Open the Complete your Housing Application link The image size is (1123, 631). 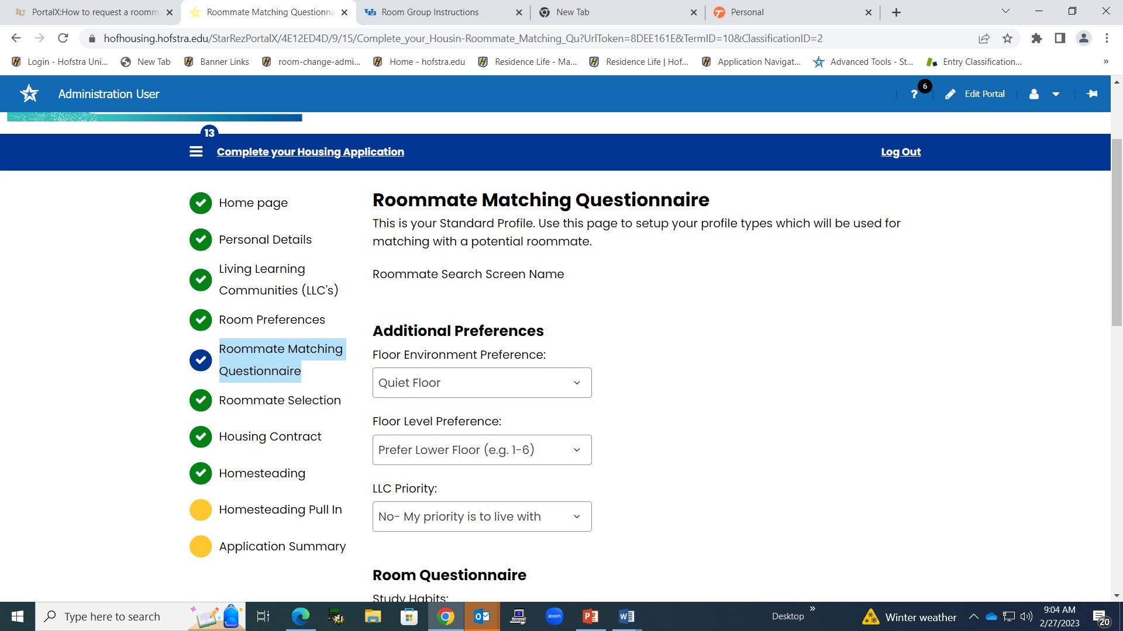tap(310, 152)
